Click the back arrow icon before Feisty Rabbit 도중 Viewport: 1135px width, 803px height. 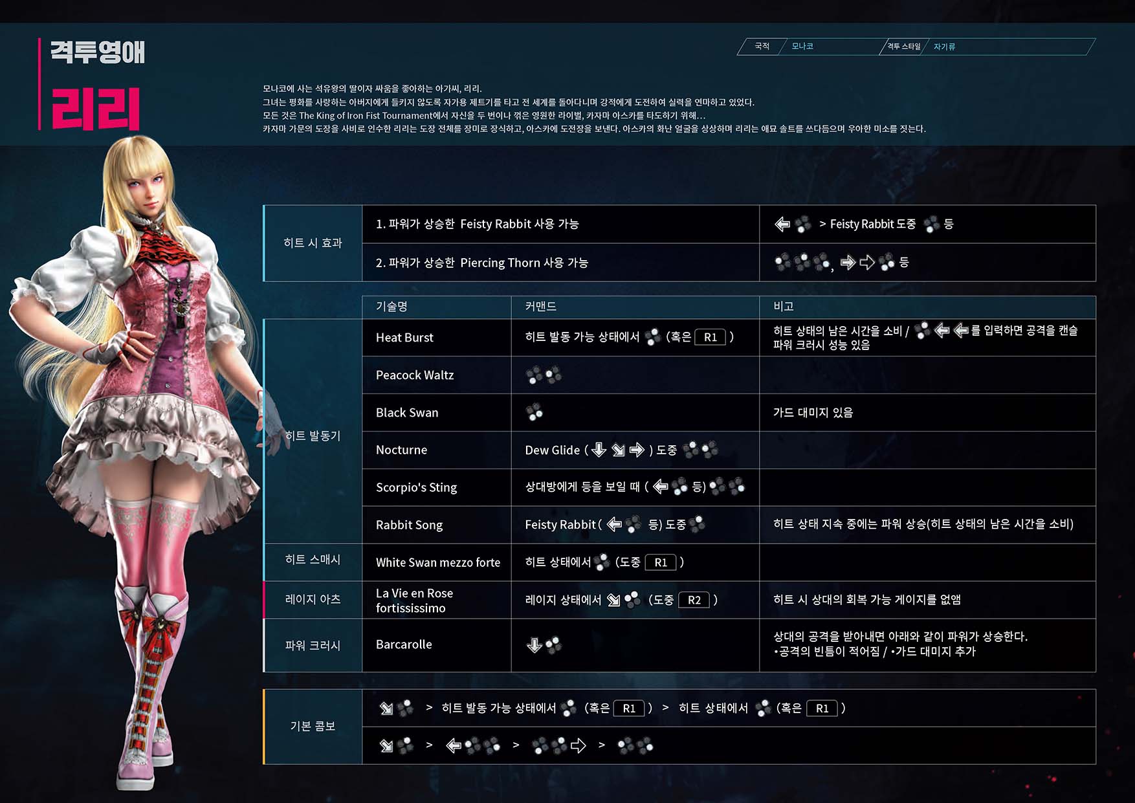click(782, 225)
